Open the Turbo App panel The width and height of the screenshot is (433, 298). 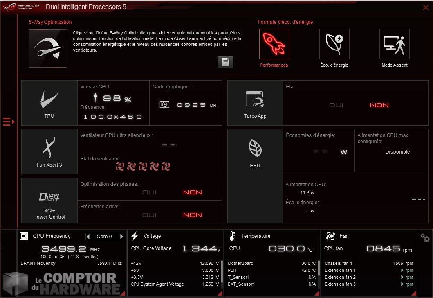255,103
